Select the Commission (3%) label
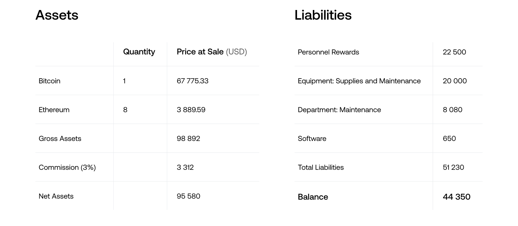Image resolution: width=518 pixels, height=226 pixels. 67,167
